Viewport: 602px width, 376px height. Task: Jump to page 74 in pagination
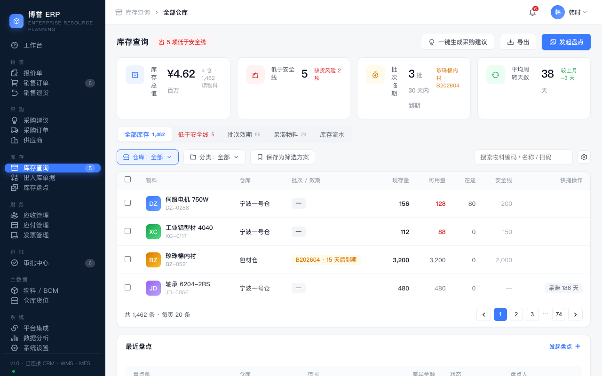559,314
